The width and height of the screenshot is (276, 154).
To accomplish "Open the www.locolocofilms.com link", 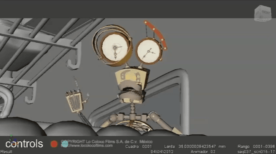I will pos(87,146).
